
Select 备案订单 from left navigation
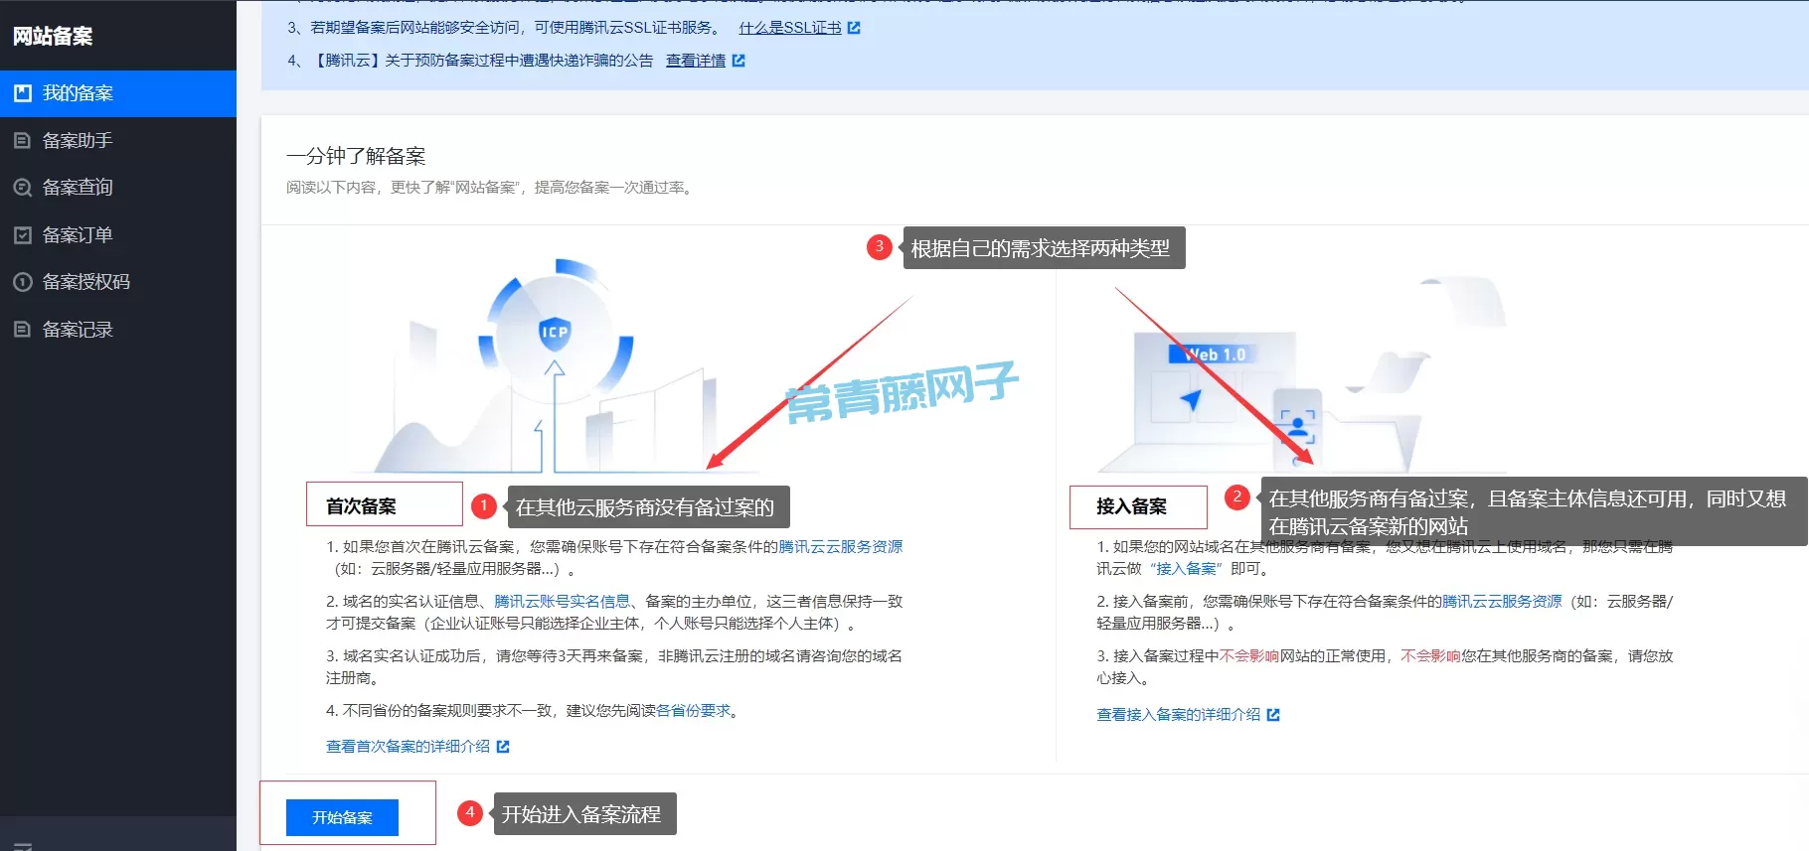click(x=78, y=235)
